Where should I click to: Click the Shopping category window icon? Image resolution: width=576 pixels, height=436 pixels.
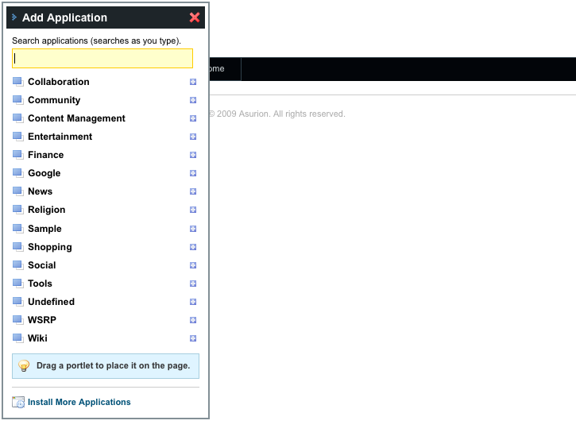[17, 247]
